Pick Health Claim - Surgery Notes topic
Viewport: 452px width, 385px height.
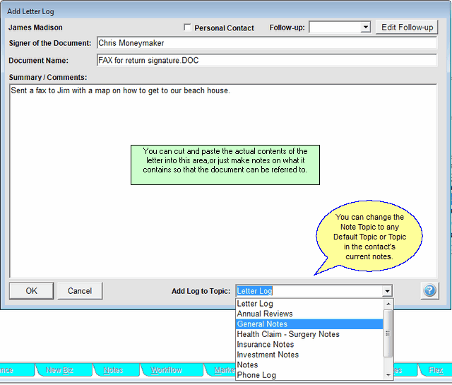click(x=288, y=334)
